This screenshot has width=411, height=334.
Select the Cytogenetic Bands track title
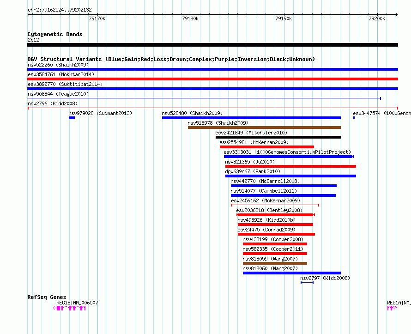pos(55,34)
